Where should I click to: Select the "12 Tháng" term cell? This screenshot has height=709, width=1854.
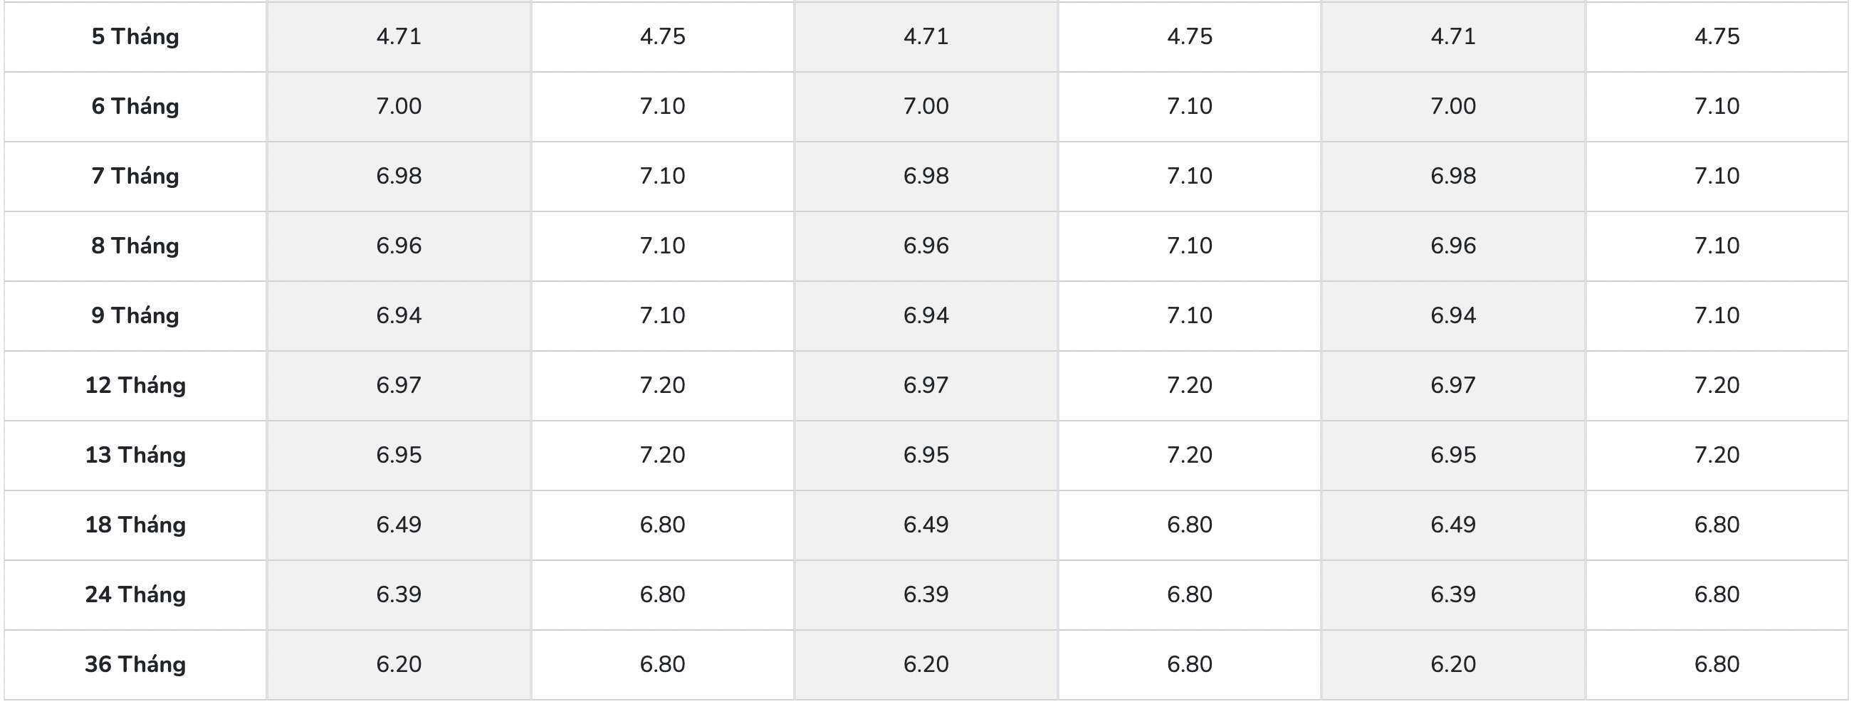click(135, 386)
